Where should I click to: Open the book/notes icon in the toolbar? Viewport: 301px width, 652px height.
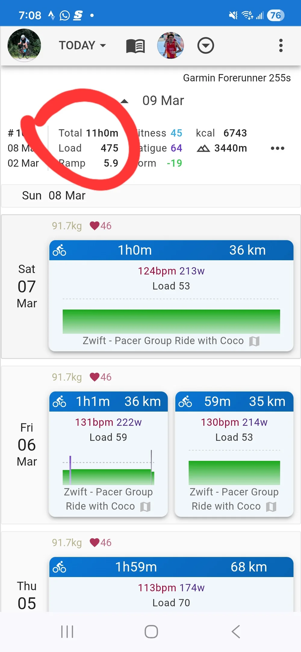pos(135,46)
